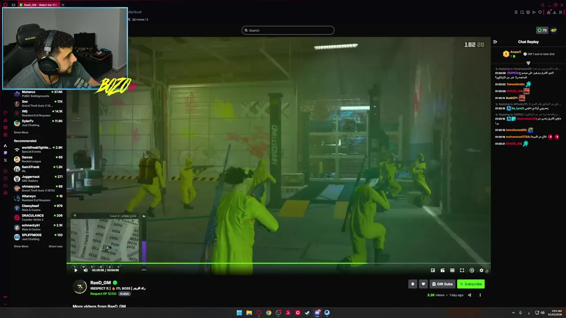
Task: Click the send/flow arrow toolbar icon
Action: pos(534,12)
